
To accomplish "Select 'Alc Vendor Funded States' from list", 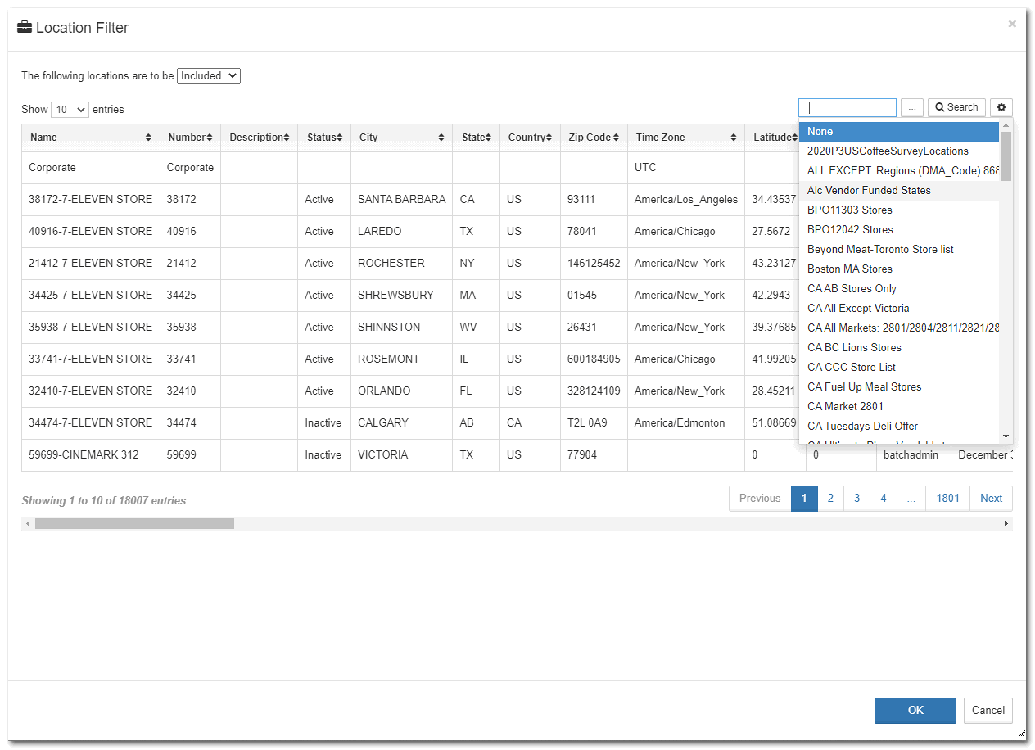I will coord(869,190).
